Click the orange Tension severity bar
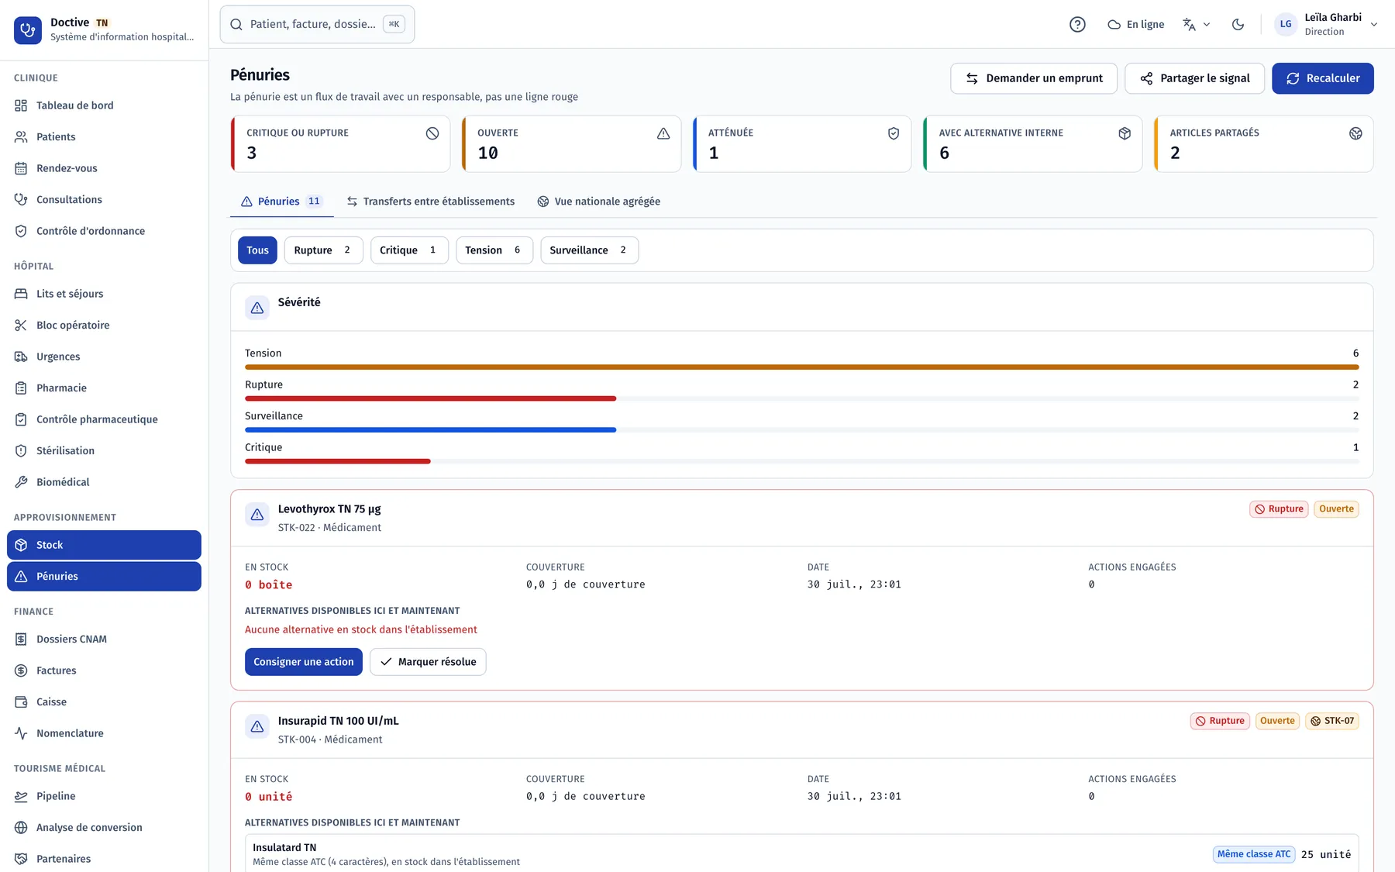Image resolution: width=1395 pixels, height=872 pixels. 801,367
